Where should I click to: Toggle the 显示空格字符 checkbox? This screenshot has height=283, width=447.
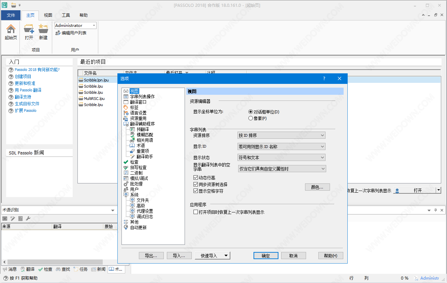coord(196,191)
